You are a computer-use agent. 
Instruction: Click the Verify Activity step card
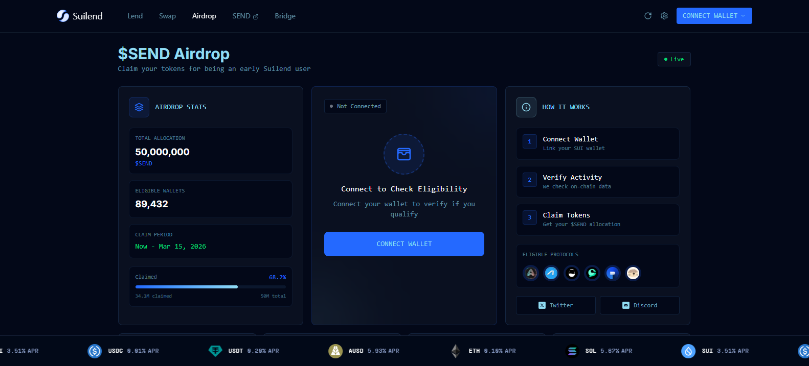pos(598,182)
